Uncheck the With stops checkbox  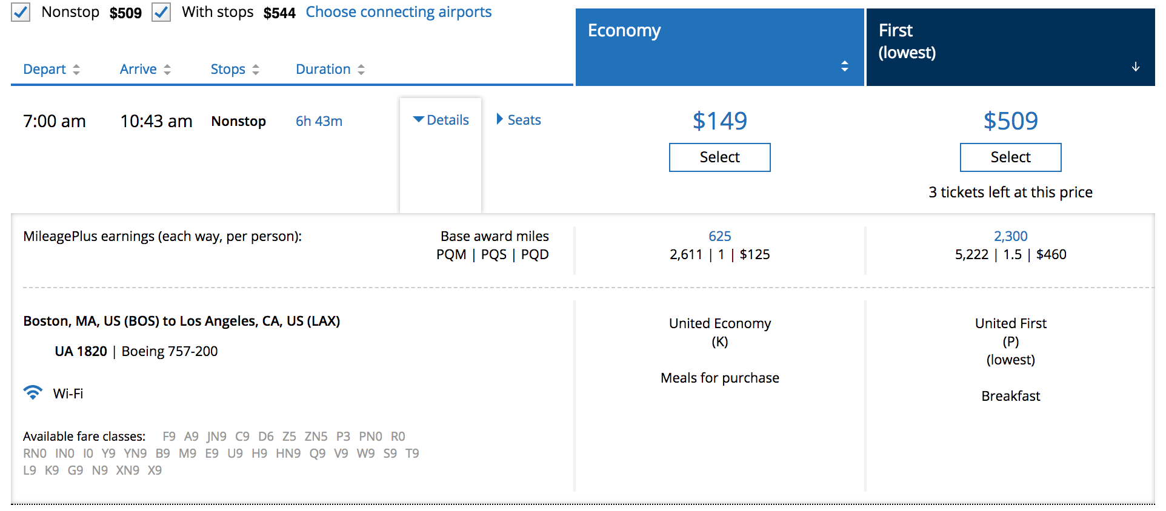pyautogui.click(x=161, y=12)
